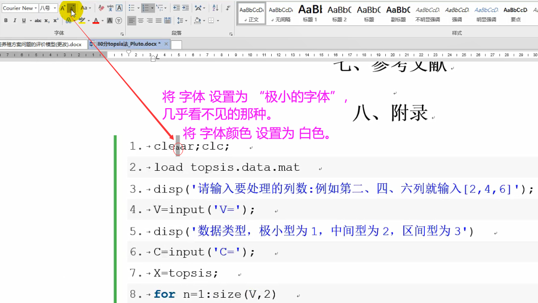Open the 八号 font size dropdown
The image size is (538, 303).
click(x=54, y=8)
